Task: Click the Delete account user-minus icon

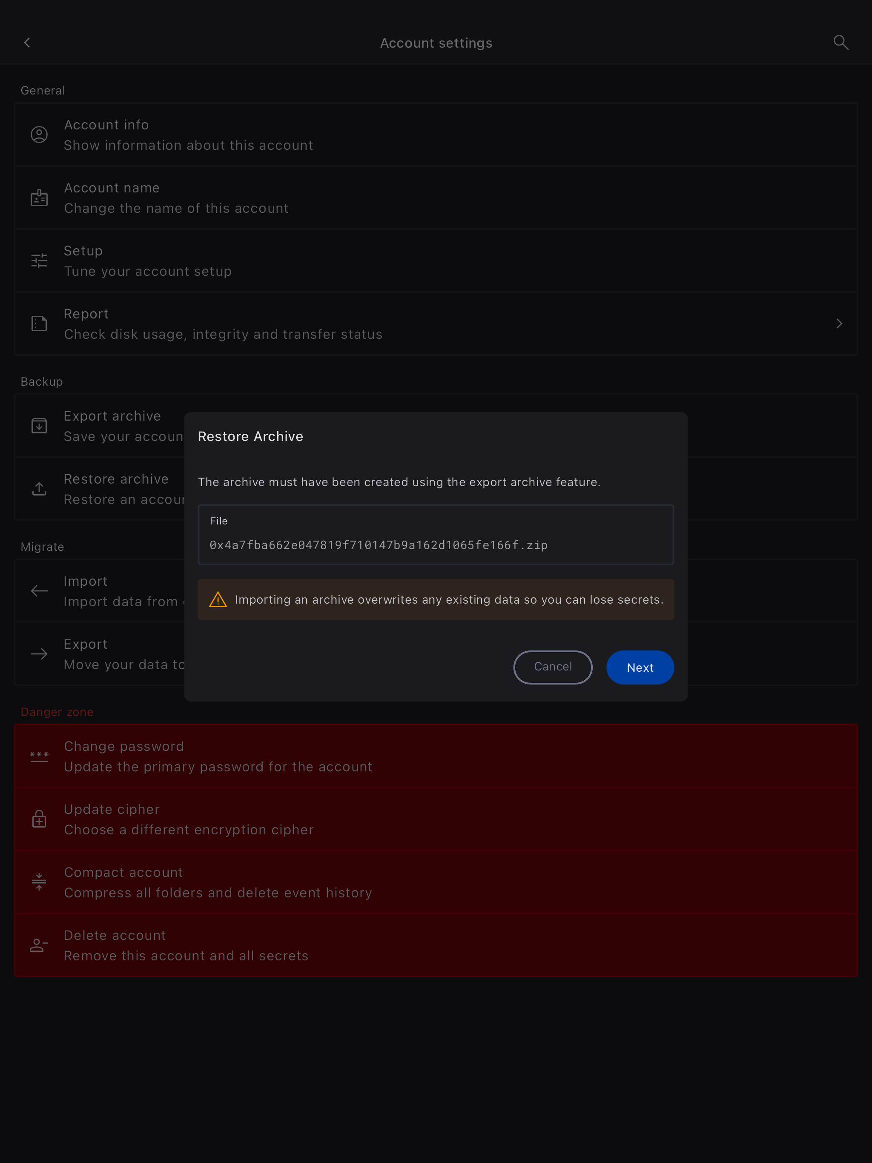Action: (39, 945)
